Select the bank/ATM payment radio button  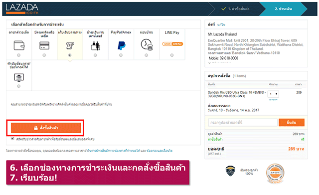tap(19, 86)
